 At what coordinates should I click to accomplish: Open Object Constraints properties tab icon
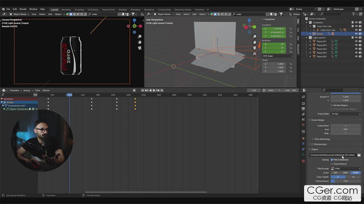(x=303, y=149)
